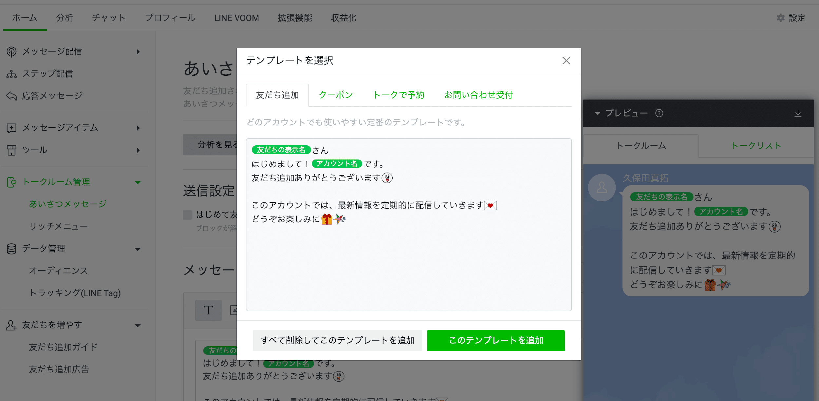Open the トークリスト preview tab
This screenshot has width=819, height=401.
pyautogui.click(x=756, y=146)
